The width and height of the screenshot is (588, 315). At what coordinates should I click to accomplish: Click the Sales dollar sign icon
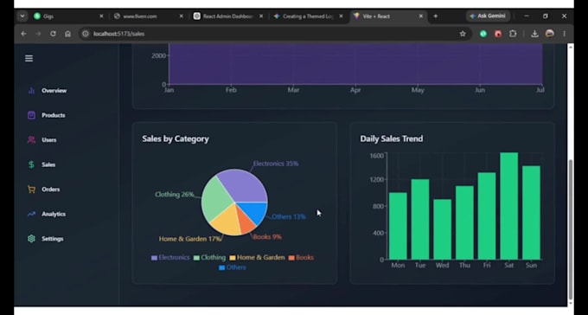pos(31,164)
